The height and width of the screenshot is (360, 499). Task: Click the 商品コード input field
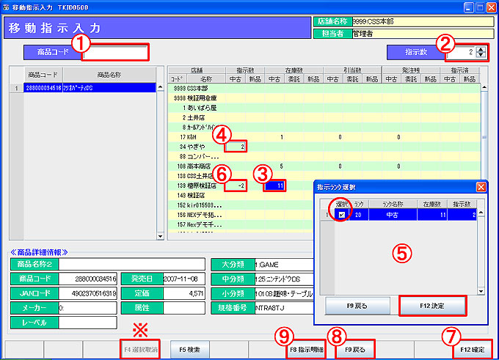[115, 53]
